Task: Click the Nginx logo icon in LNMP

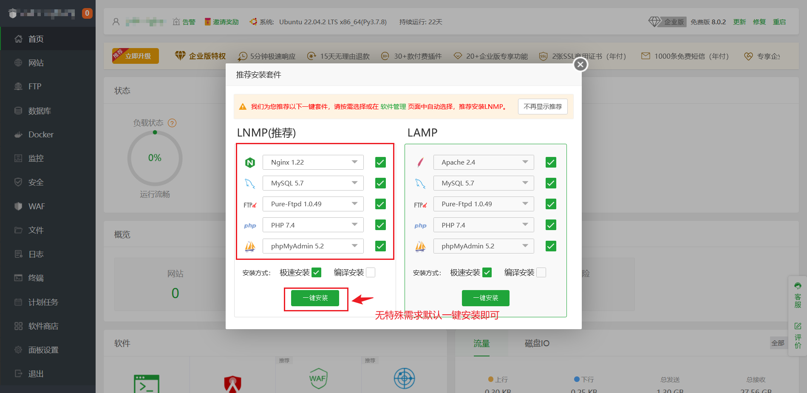Action: 250,162
